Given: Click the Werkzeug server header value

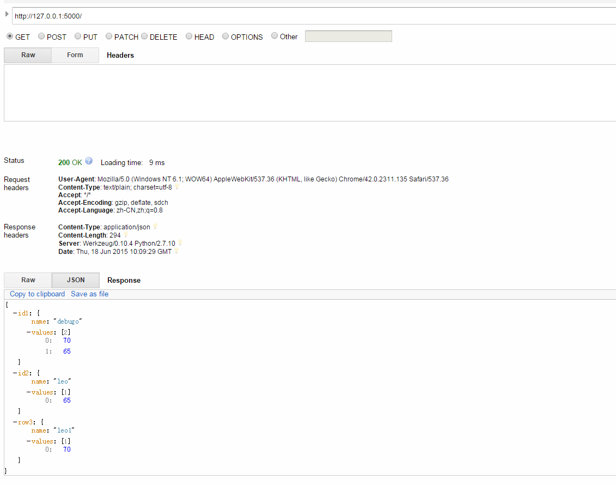Looking at the screenshot, I should pos(129,243).
